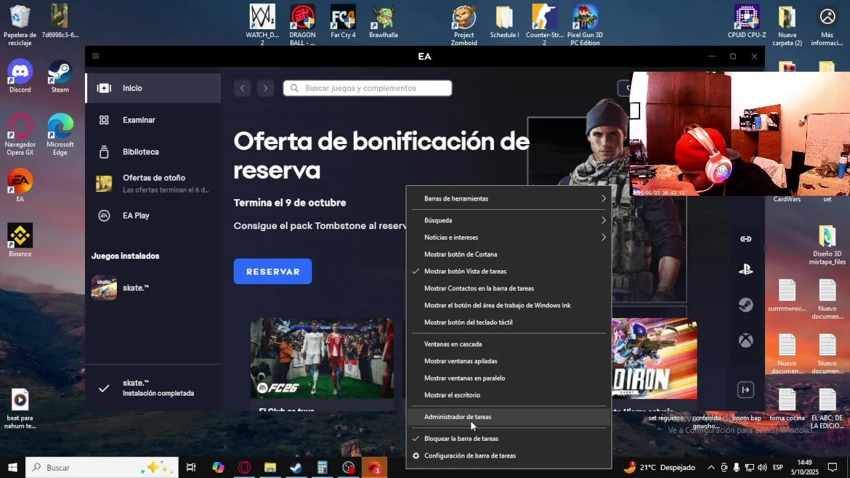850x478 pixels.
Task: Select the Microsoft Edge desktop icon
Action: tap(60, 135)
